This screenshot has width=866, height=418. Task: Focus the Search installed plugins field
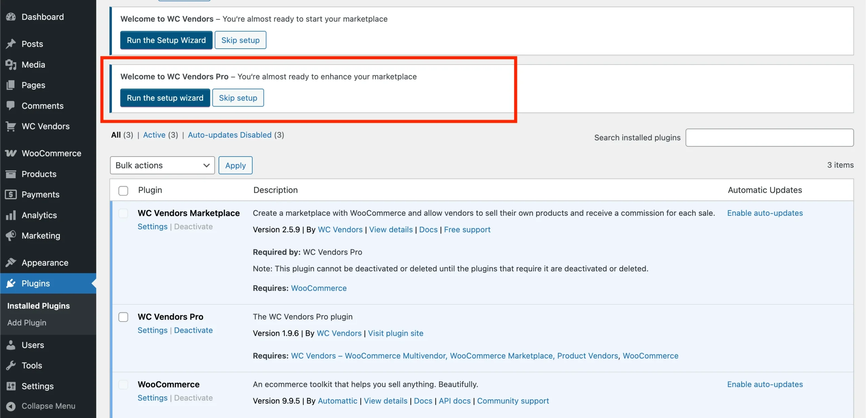coord(770,138)
